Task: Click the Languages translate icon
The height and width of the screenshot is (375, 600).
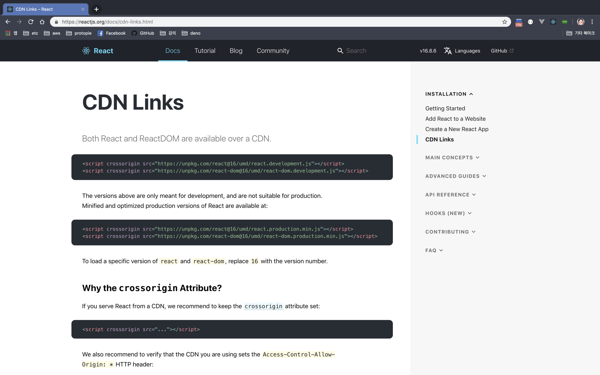Action: point(448,51)
